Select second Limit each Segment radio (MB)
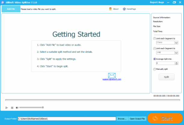The image size is (184, 125). tap(155, 48)
